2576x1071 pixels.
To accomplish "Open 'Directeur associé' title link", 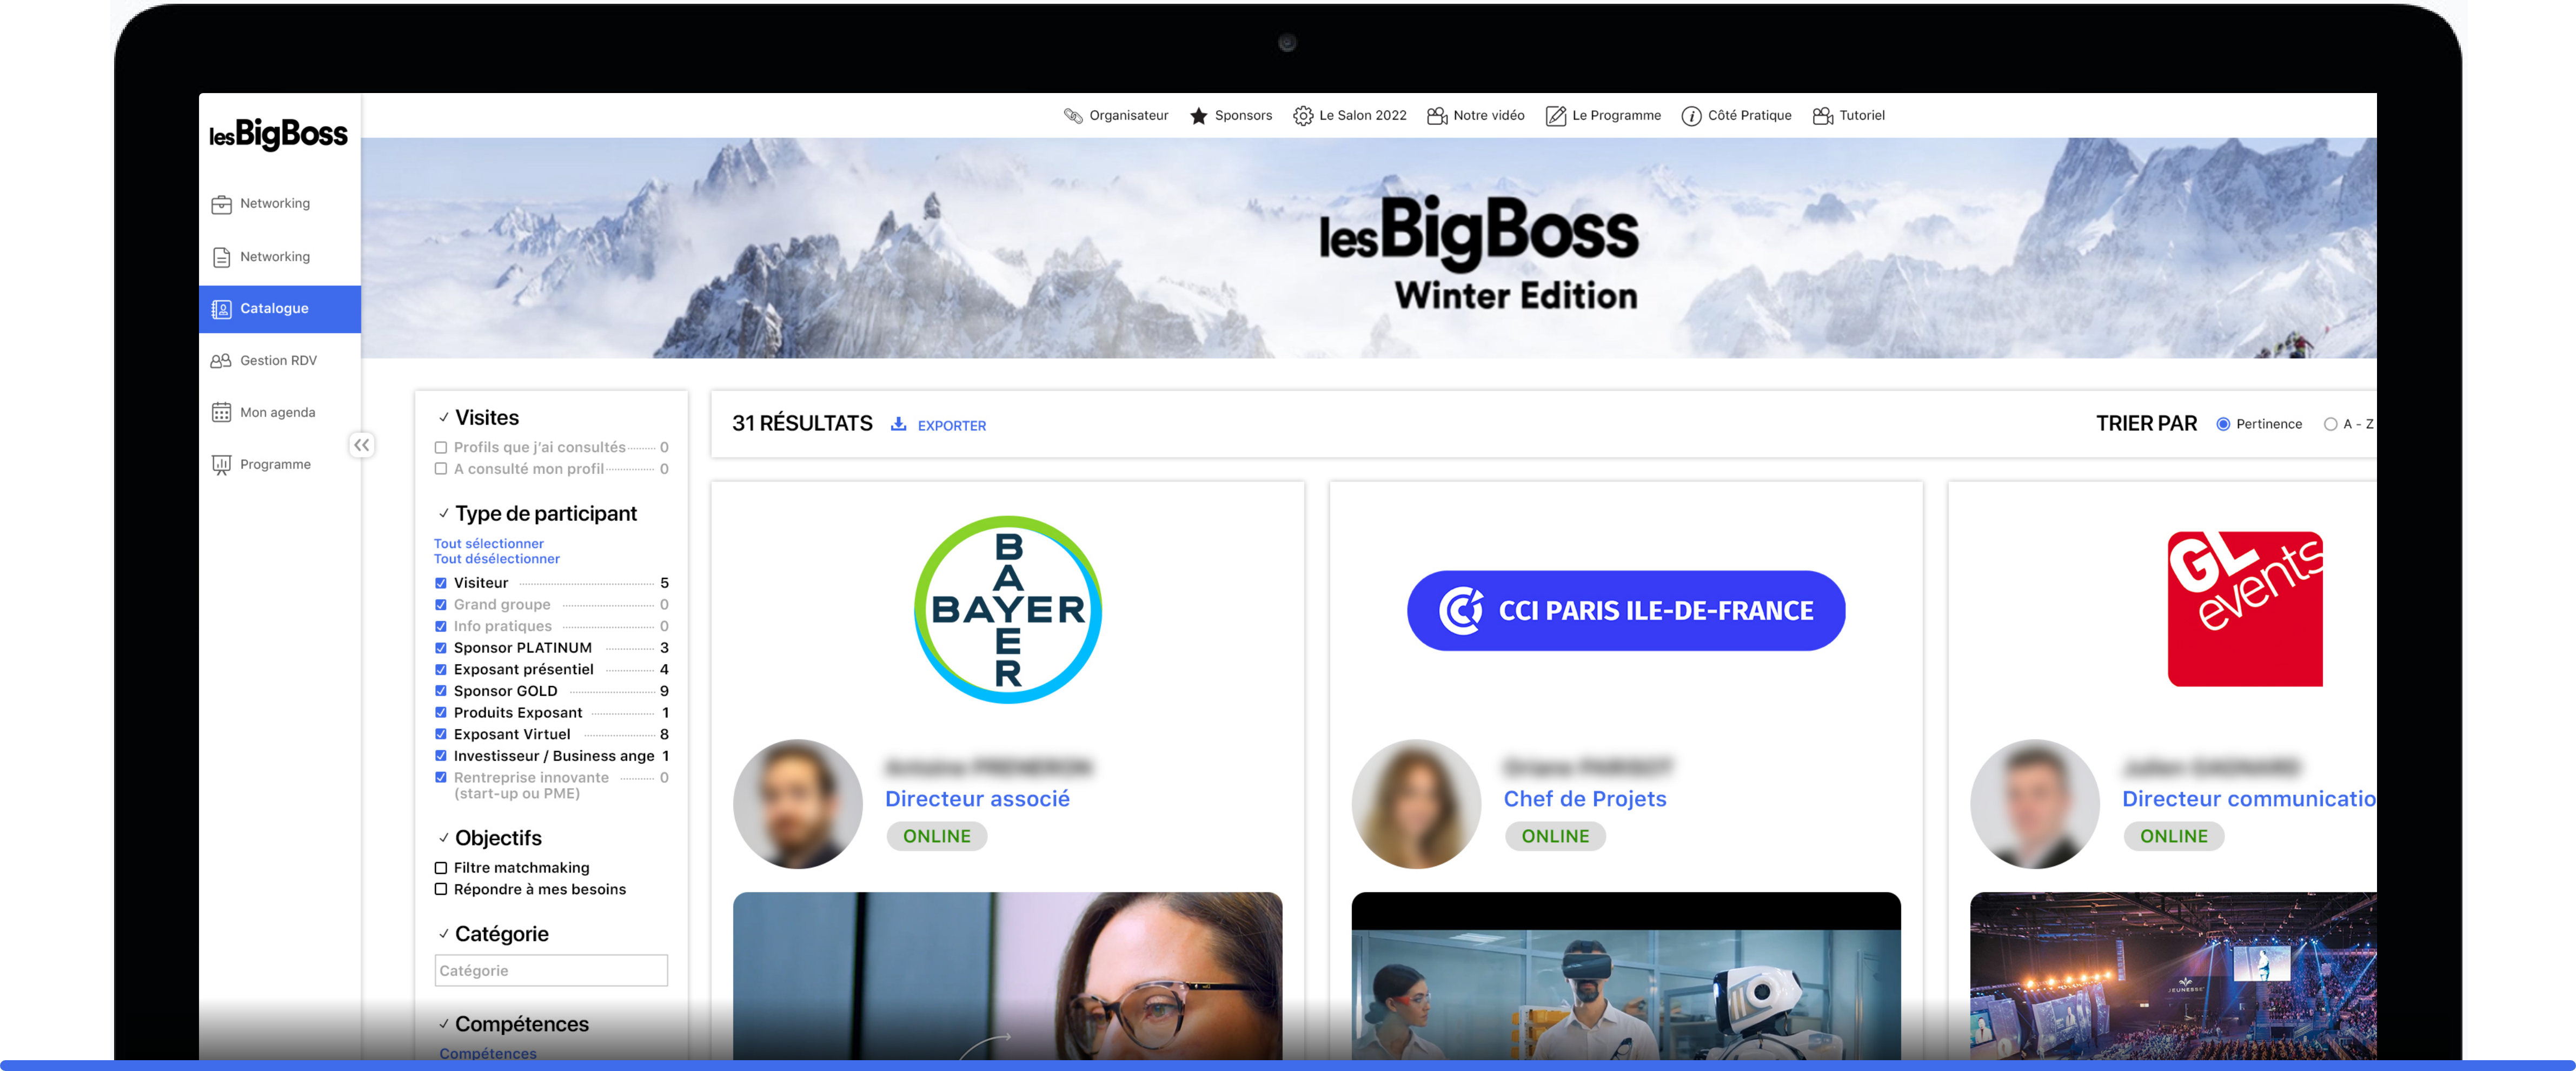I will 977,799.
